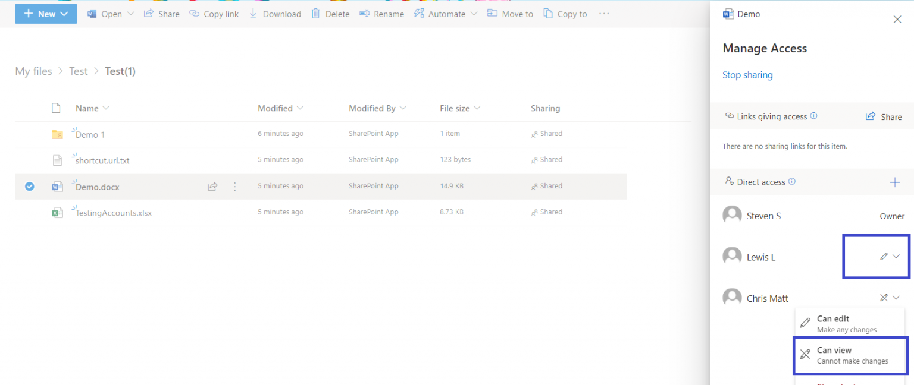Select Can view for Chris Matt
914x385 pixels.
(x=850, y=355)
